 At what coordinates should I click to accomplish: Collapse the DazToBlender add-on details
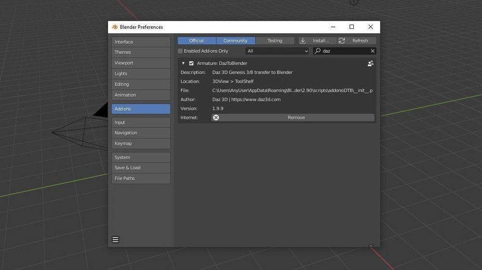[183, 63]
